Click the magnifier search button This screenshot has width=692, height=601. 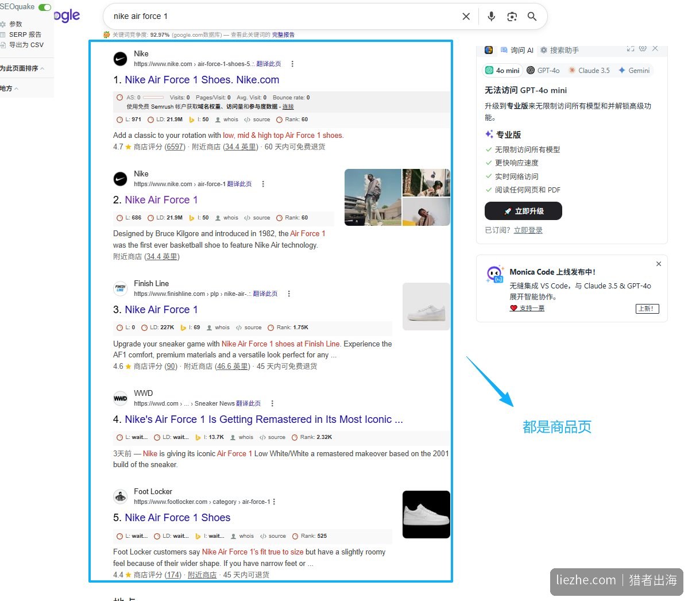pos(532,17)
